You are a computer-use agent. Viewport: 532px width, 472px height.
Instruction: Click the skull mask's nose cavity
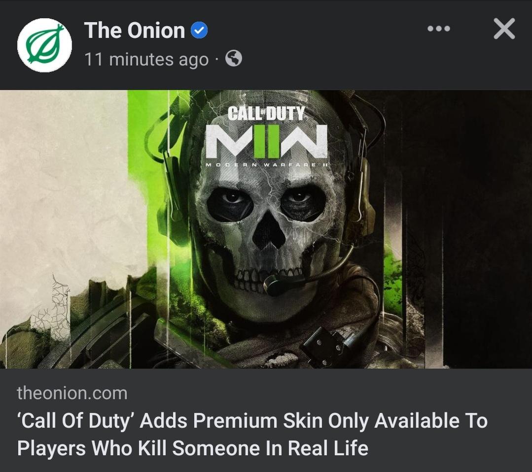269,230
